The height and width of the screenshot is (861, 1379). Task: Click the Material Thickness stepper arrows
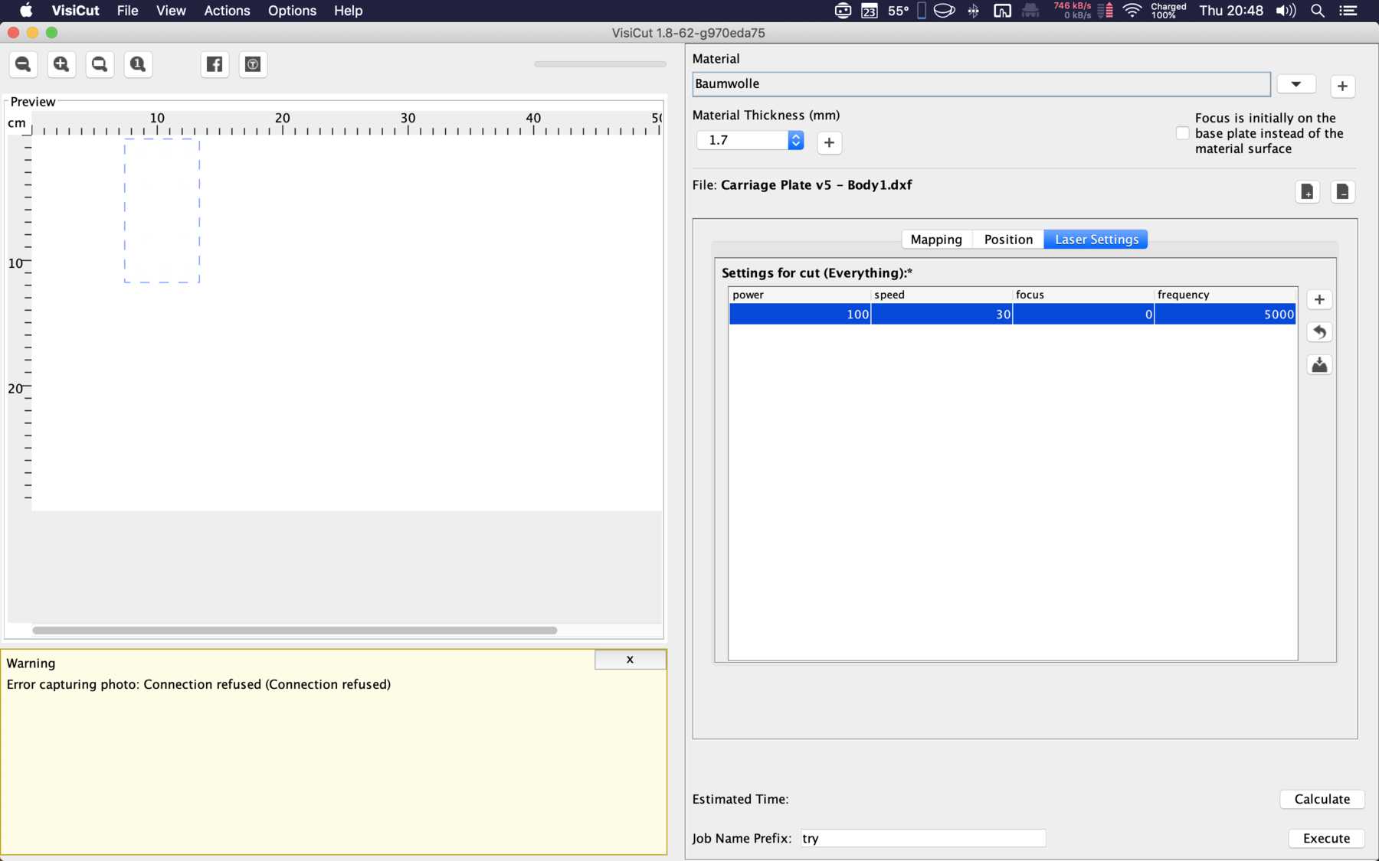click(796, 140)
